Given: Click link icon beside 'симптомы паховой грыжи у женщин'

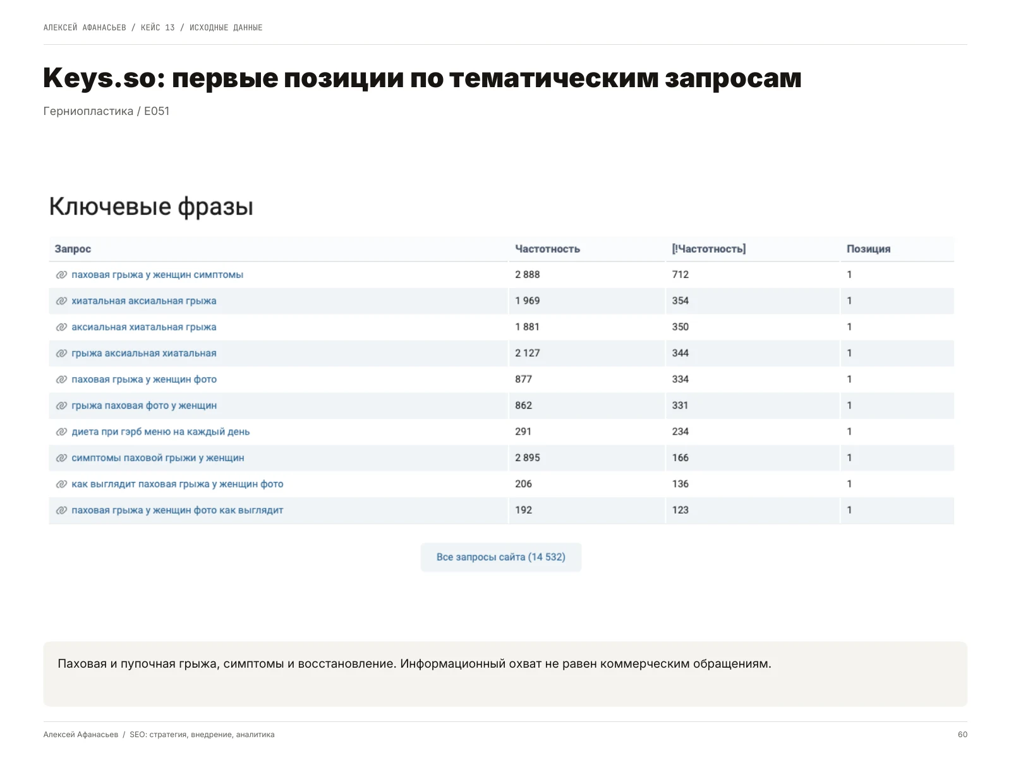Looking at the screenshot, I should 61,458.
